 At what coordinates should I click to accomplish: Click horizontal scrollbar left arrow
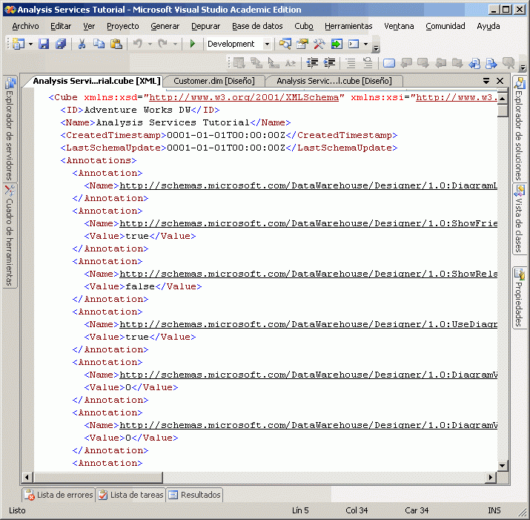click(x=27, y=478)
